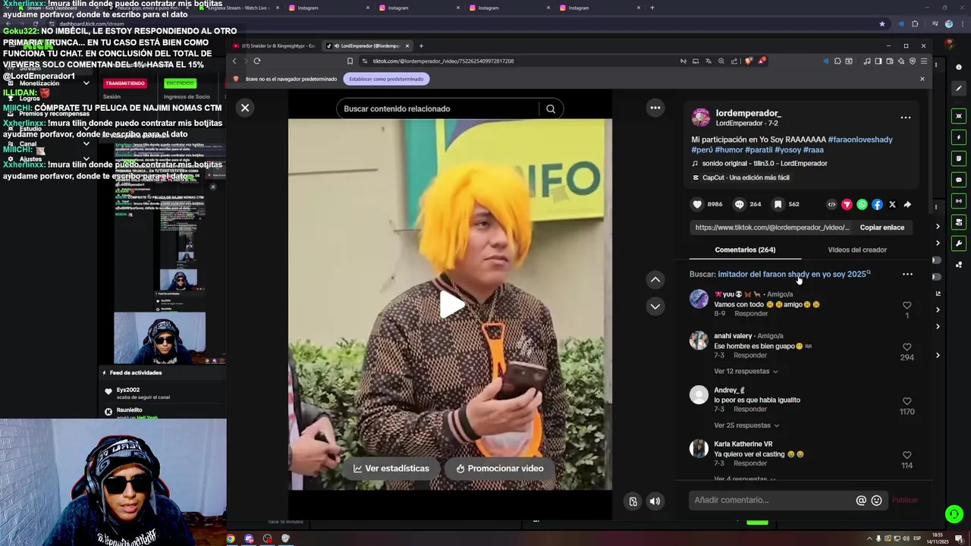Mute the video with the speaker icon
The image size is (971, 546).
tap(655, 500)
